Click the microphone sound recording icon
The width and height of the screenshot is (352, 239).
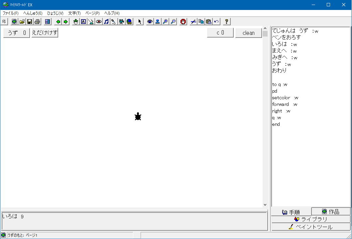pos(114,22)
